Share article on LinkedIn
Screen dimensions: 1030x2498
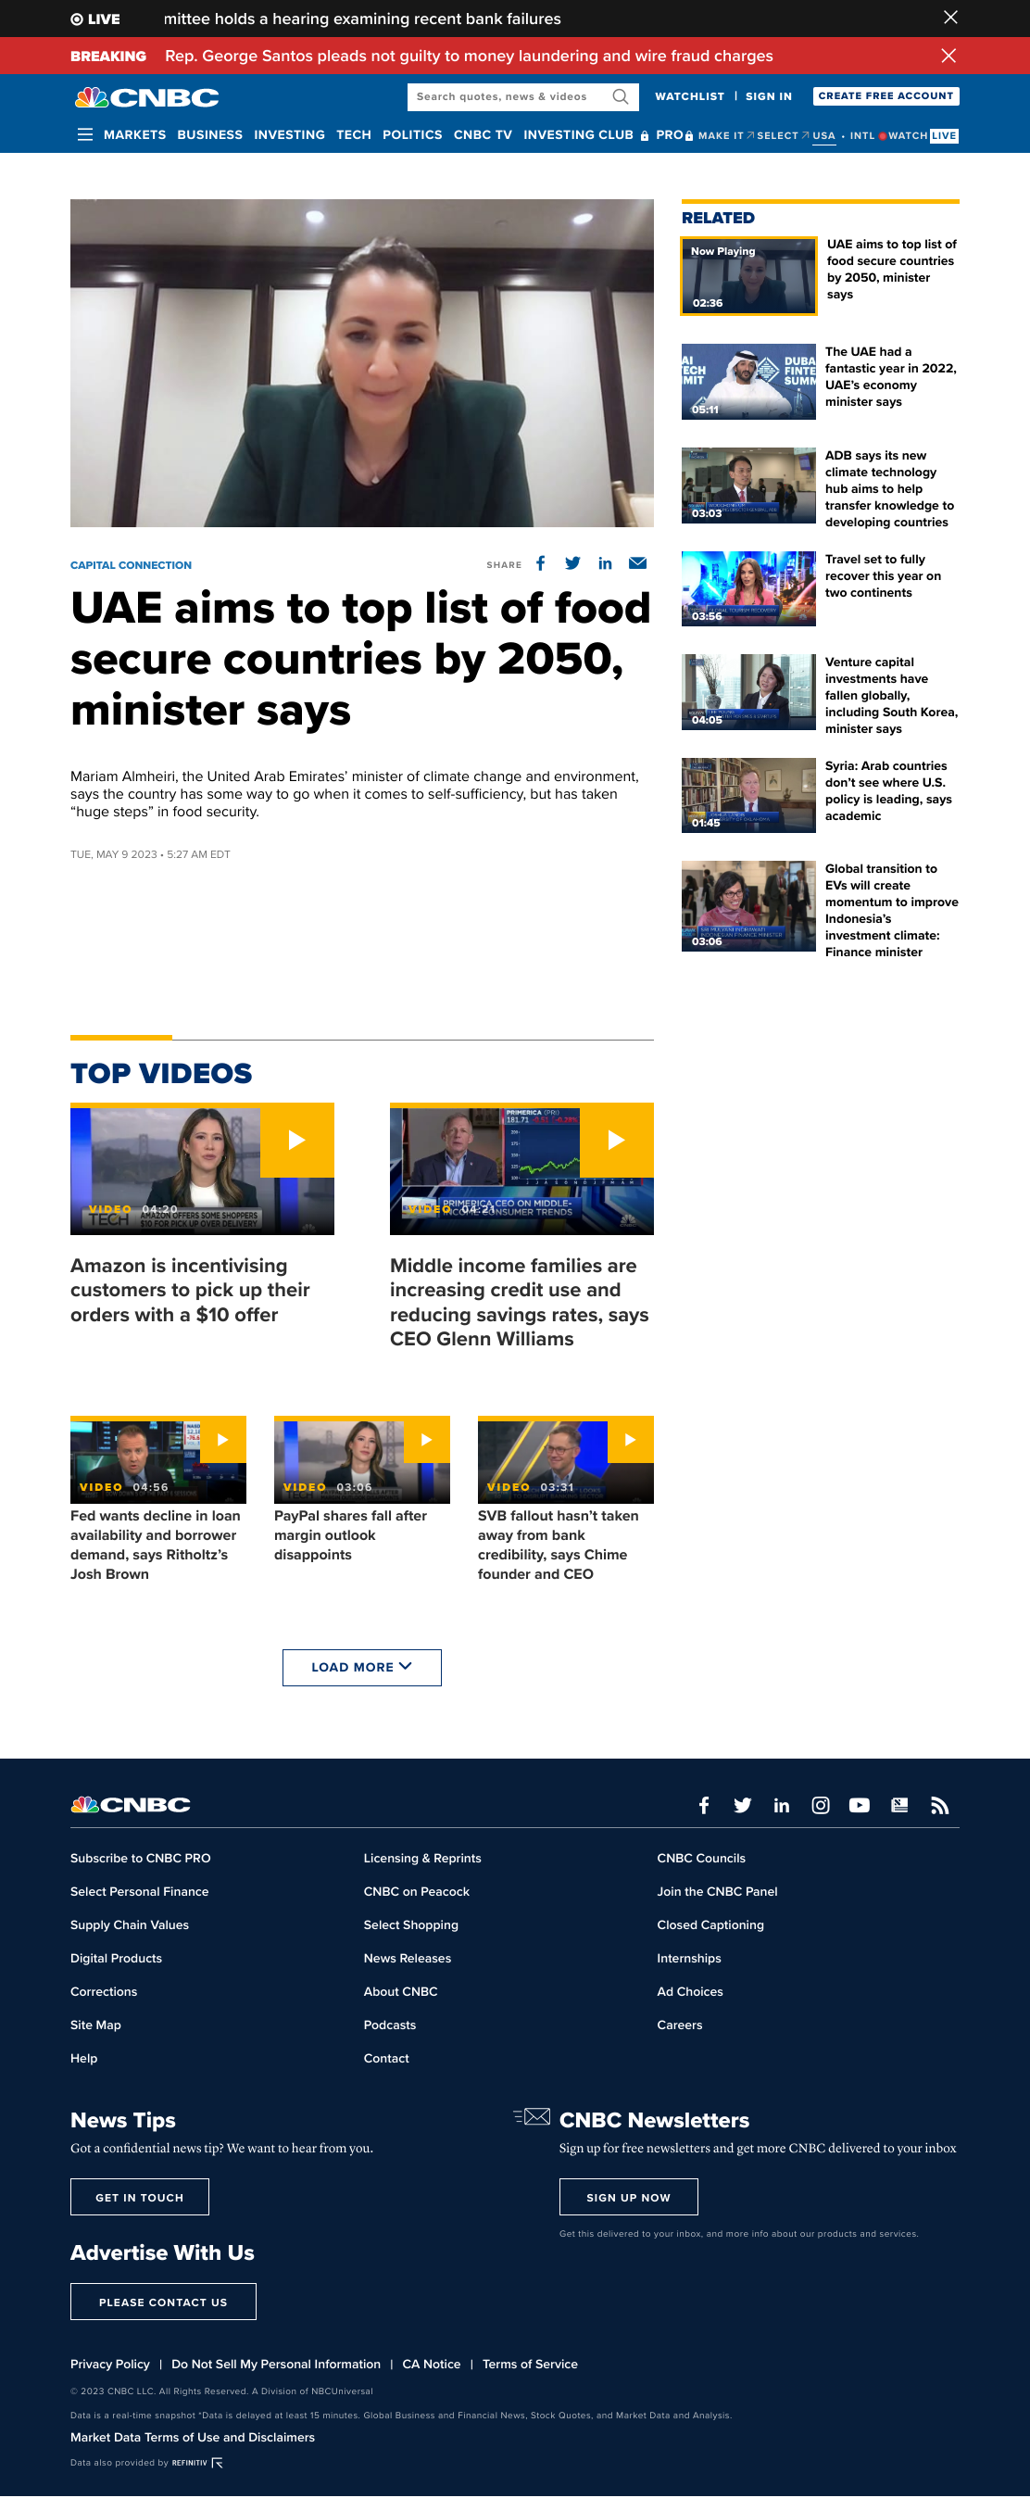pyautogui.click(x=606, y=563)
